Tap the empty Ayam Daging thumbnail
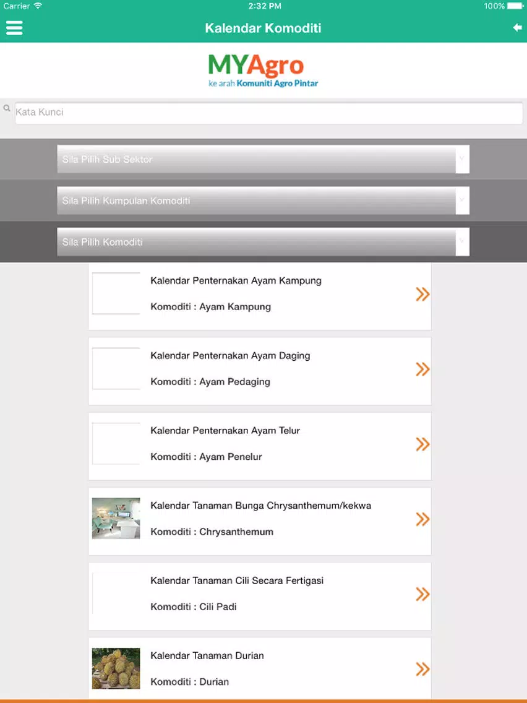The height and width of the screenshot is (703, 527). pyautogui.click(x=116, y=368)
